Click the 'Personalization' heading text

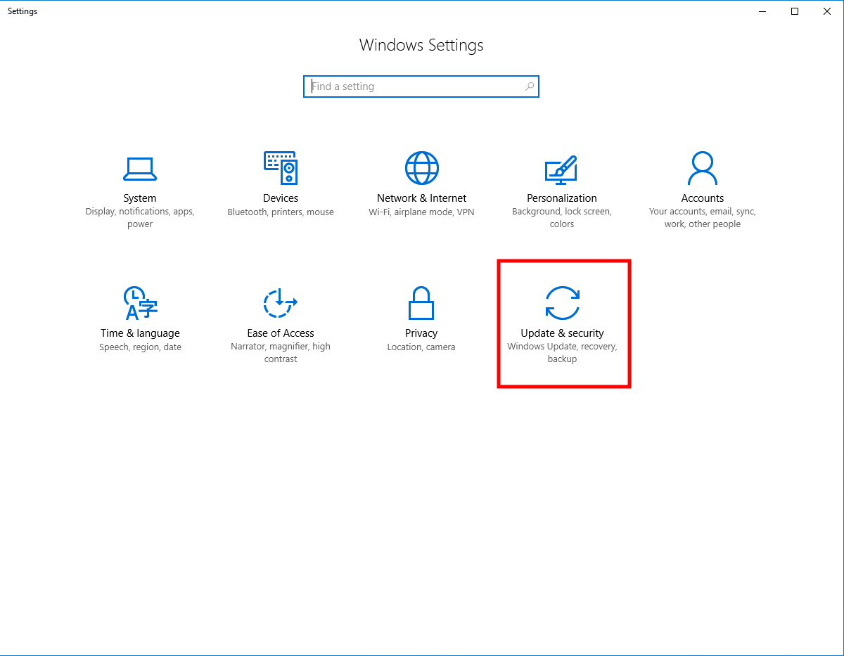click(562, 198)
